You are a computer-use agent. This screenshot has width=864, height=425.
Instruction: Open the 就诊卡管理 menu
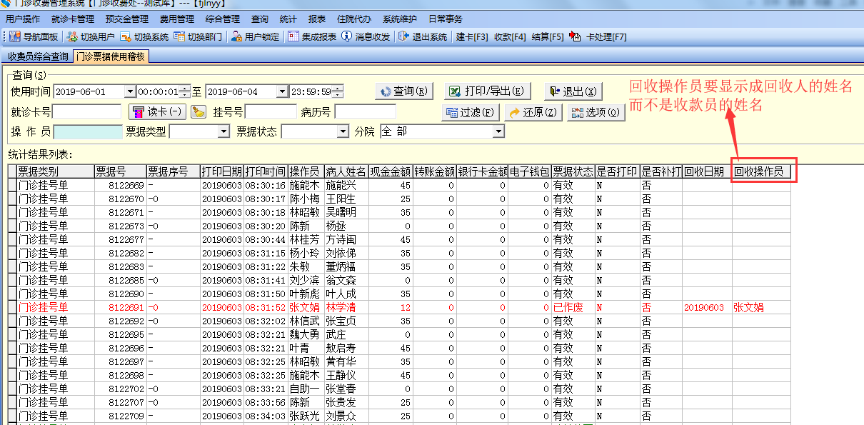click(73, 19)
